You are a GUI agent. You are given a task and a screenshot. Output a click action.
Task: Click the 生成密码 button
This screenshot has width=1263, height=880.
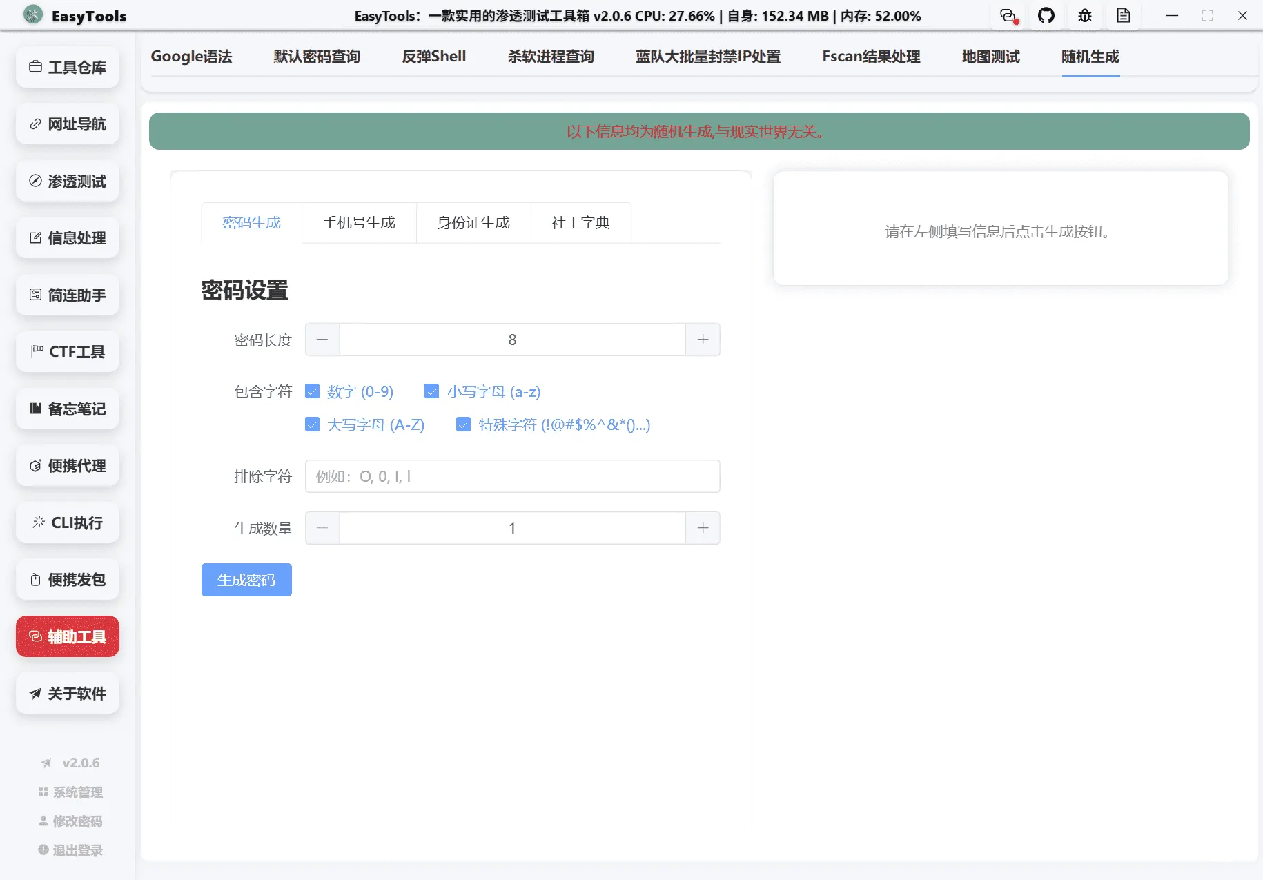coord(246,580)
